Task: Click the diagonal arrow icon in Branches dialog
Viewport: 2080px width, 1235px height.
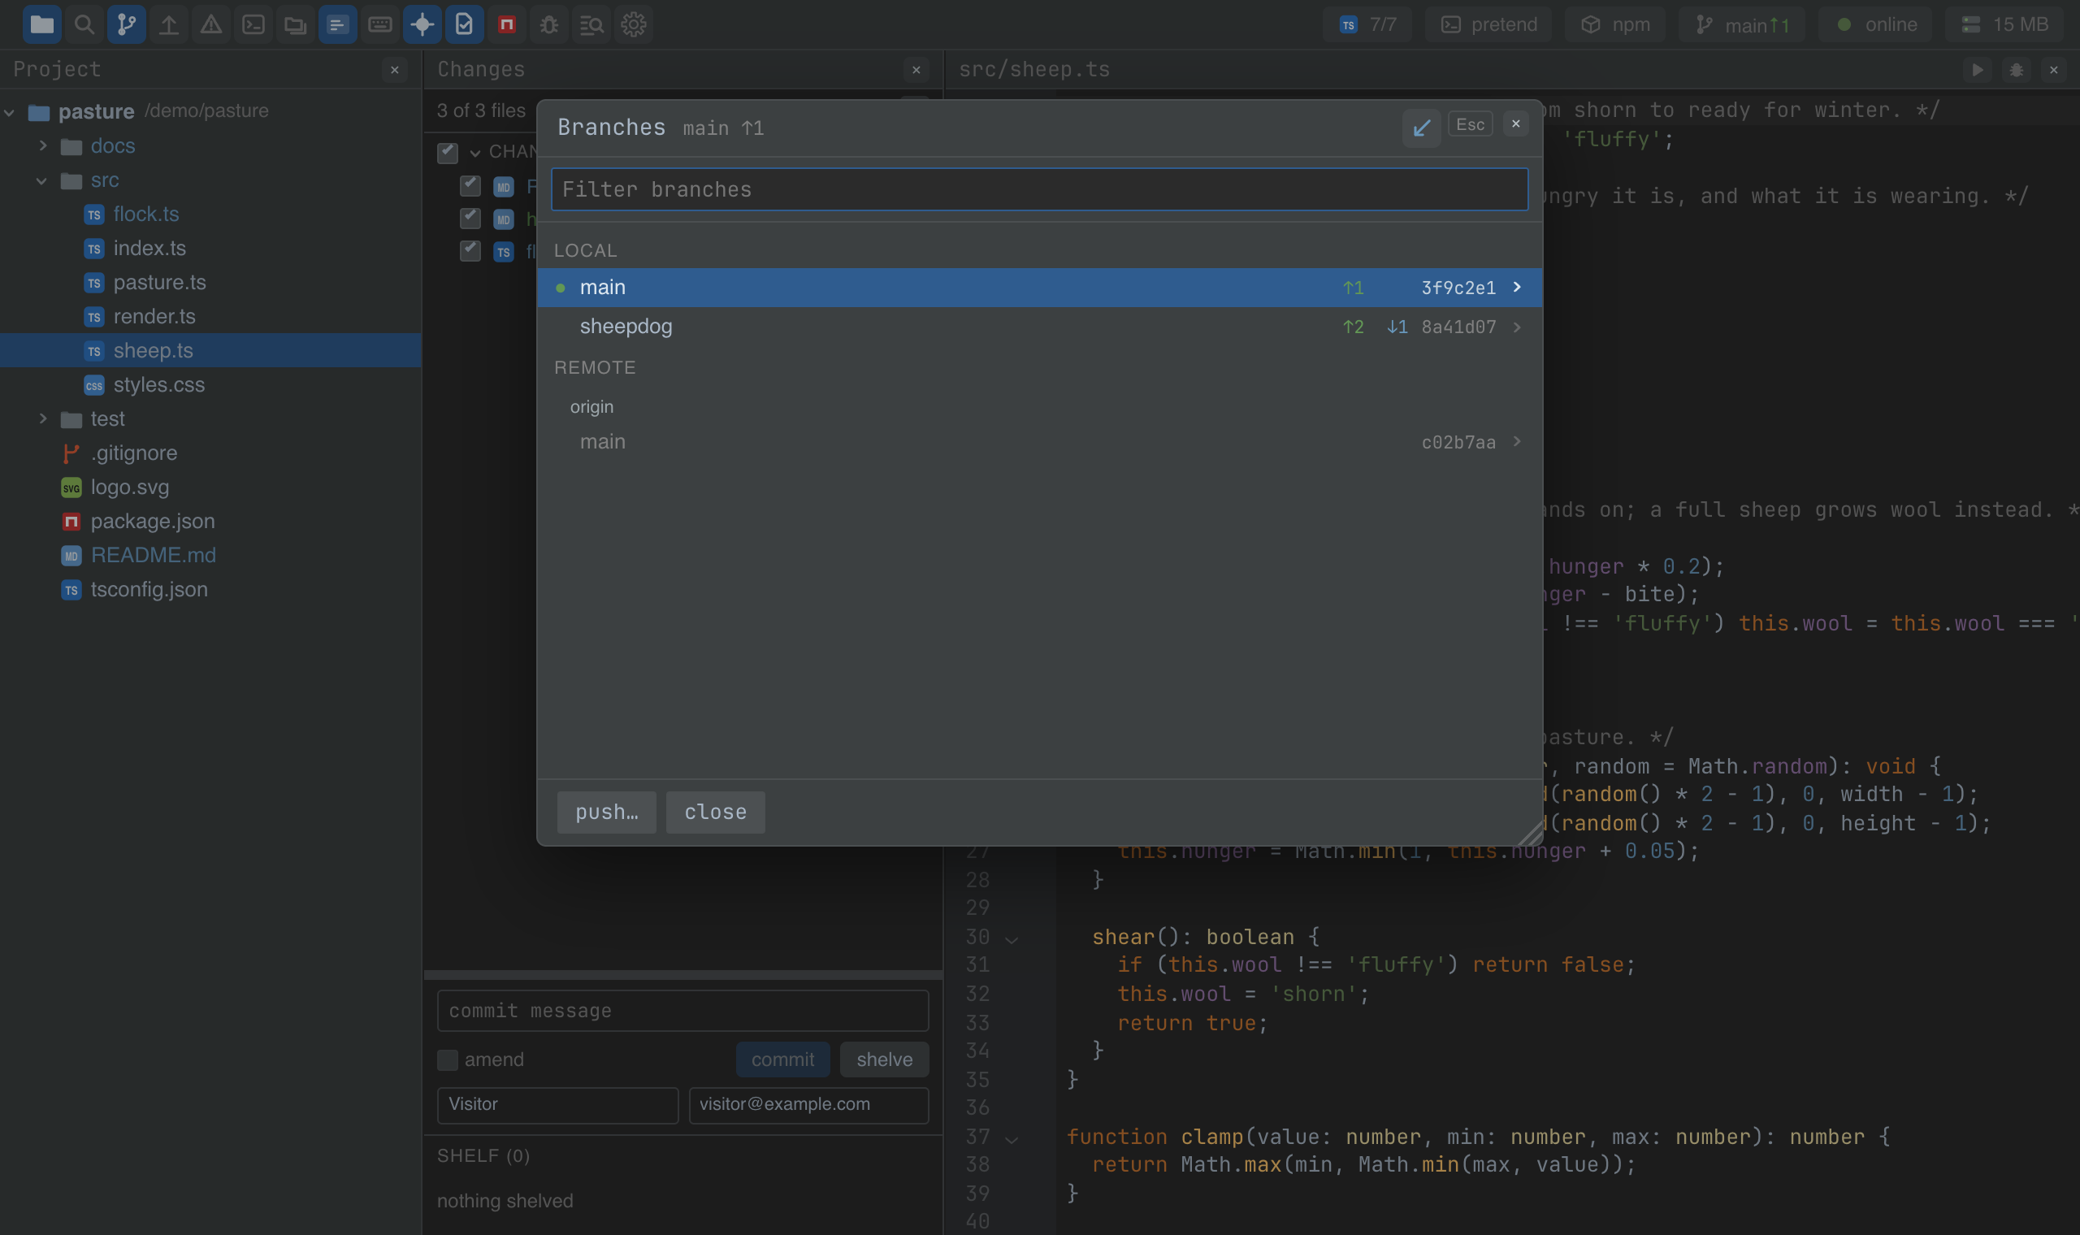Action: pyautogui.click(x=1421, y=128)
